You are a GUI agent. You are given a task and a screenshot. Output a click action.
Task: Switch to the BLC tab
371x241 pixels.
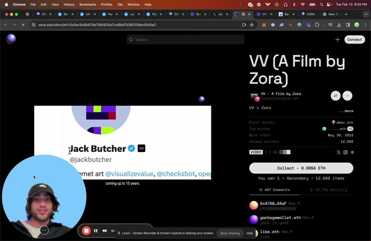pos(198,14)
